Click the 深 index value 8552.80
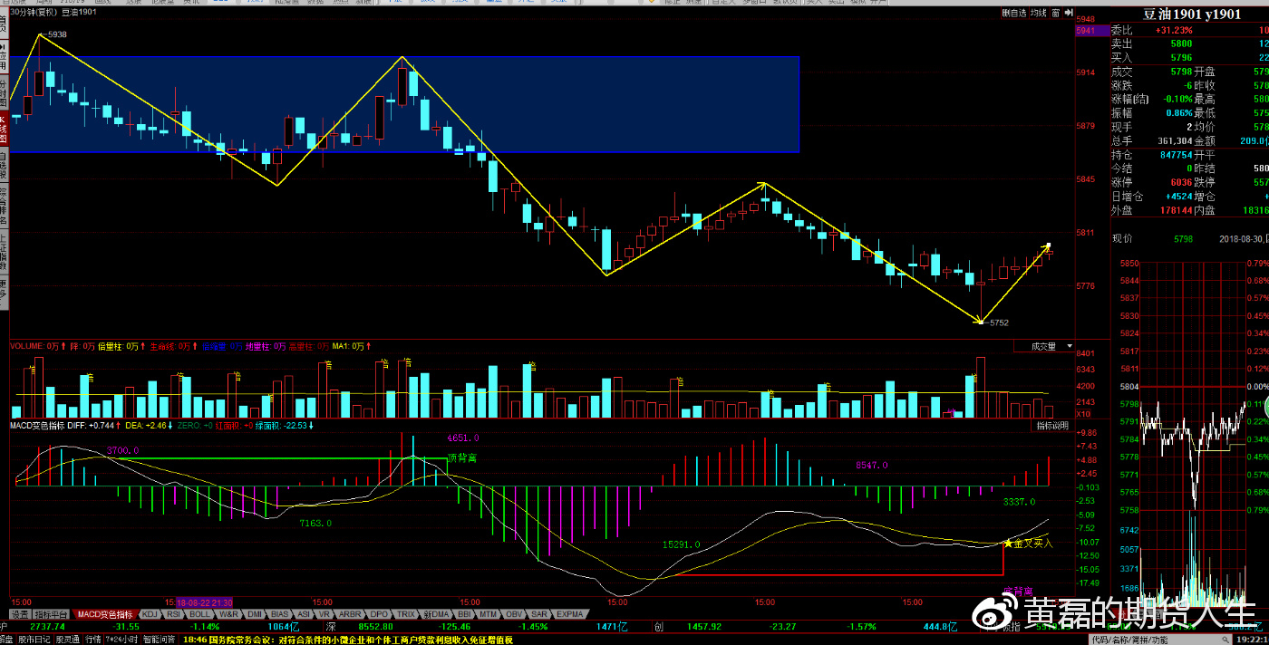1269x645 pixels. tap(375, 627)
